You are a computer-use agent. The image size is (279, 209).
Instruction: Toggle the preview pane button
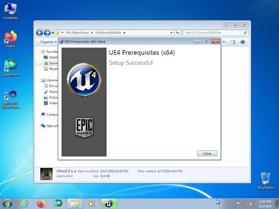click(233, 42)
